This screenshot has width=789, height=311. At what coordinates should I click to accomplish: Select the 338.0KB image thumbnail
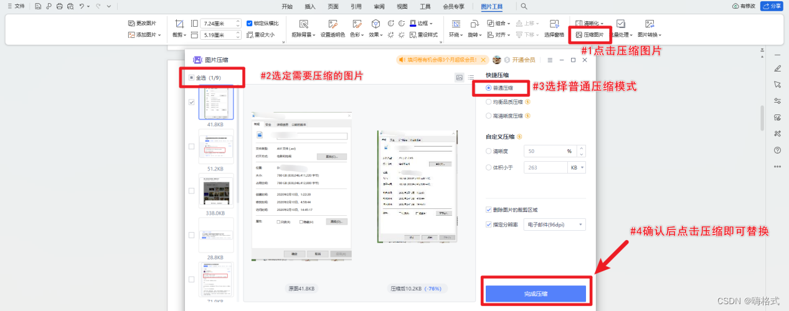pos(216,191)
